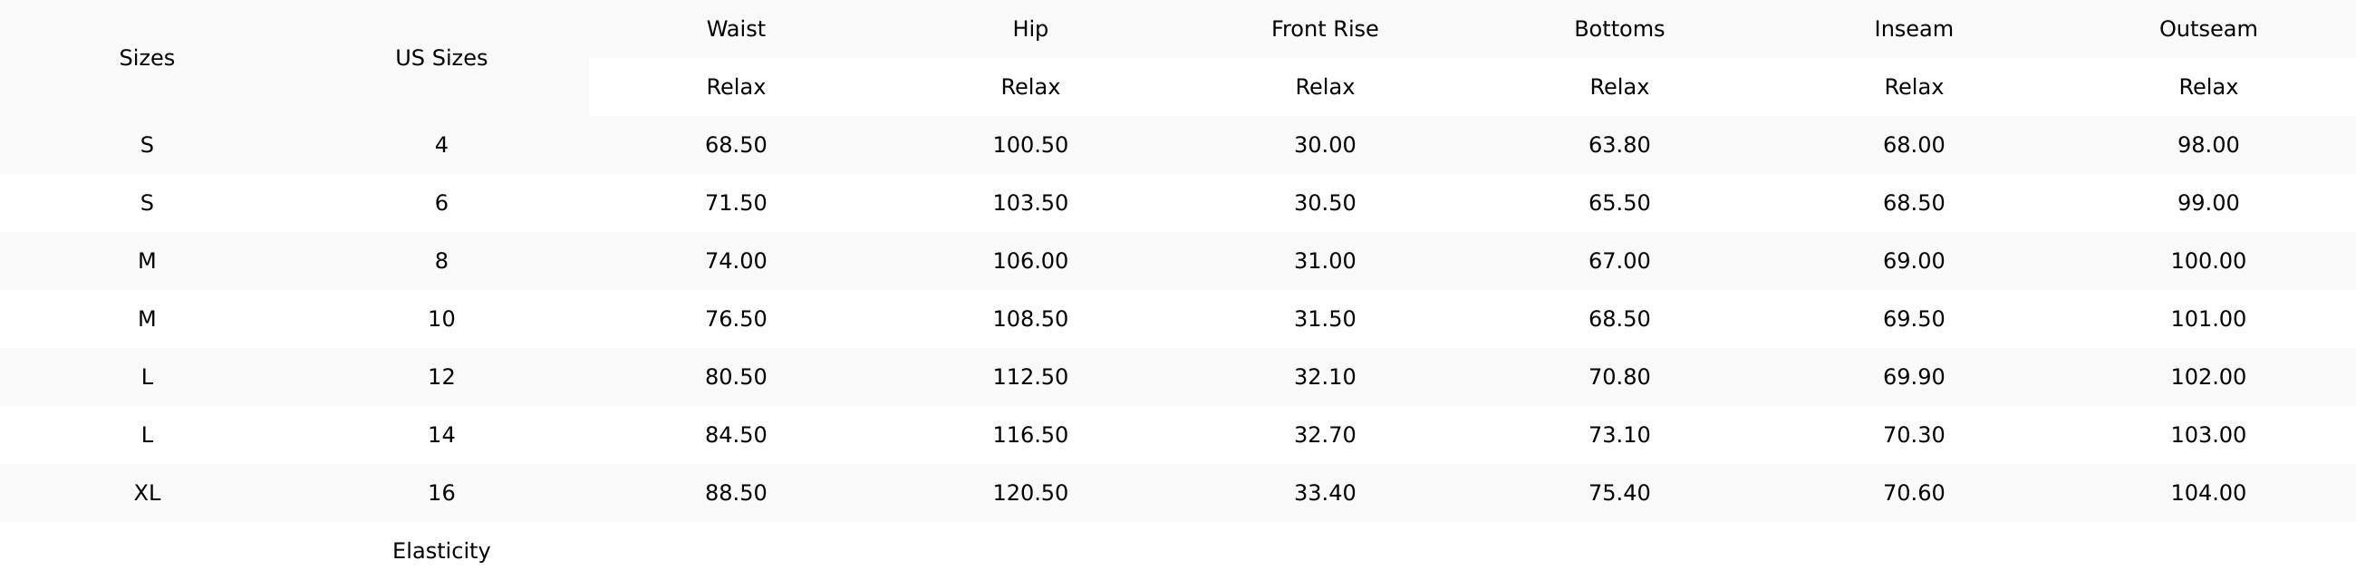2356x580 pixels.
Task: Click the XL size cell
Action: coord(146,493)
